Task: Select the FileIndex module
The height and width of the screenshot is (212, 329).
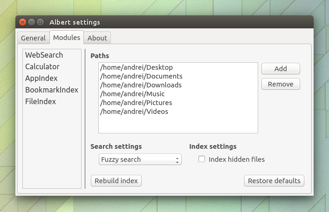Action: coord(41,101)
